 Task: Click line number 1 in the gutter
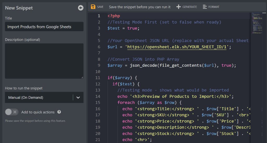[x=99, y=16]
